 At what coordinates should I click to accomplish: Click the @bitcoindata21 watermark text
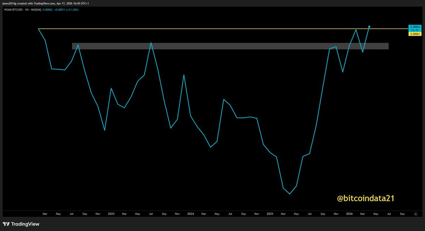[365, 199]
